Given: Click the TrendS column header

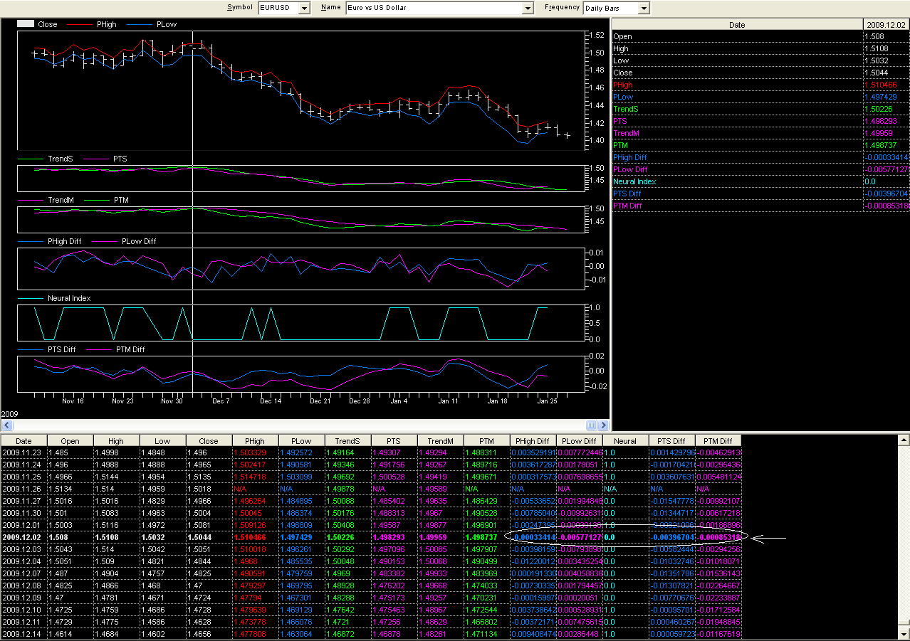Looking at the screenshot, I should (x=347, y=441).
